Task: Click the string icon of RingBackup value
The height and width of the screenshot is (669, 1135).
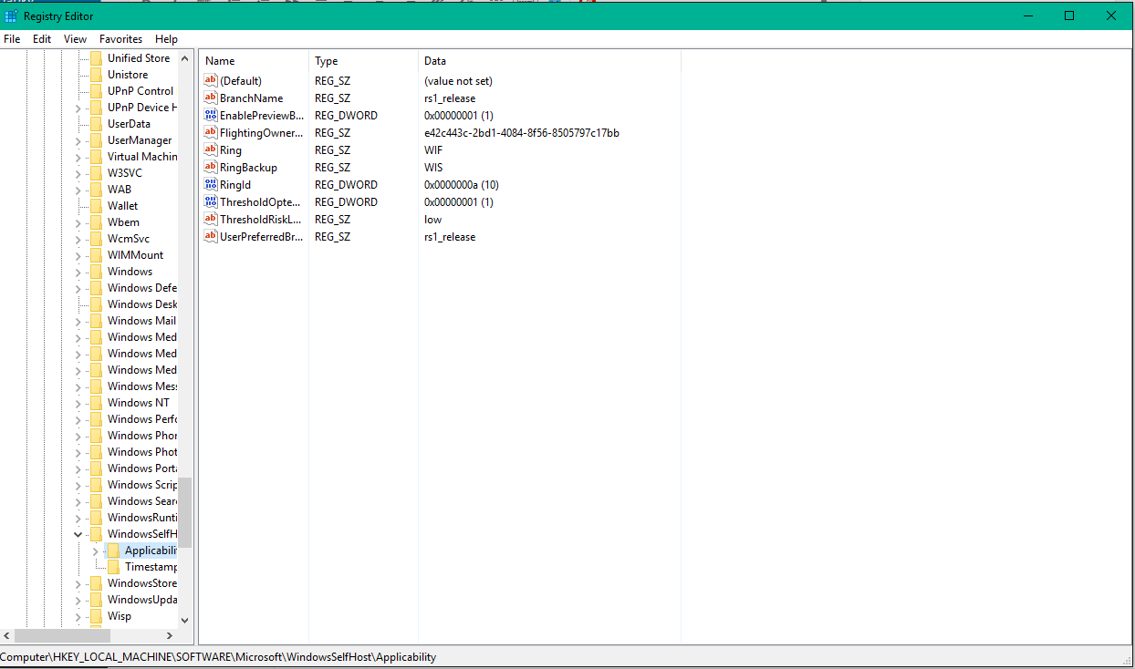Action: (211, 167)
